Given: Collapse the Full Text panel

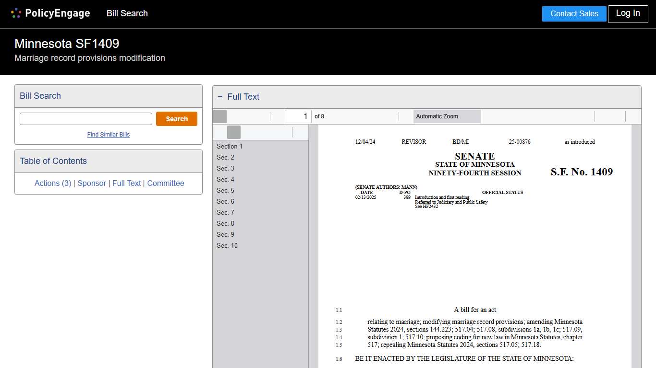Looking at the screenshot, I should coord(220,96).
